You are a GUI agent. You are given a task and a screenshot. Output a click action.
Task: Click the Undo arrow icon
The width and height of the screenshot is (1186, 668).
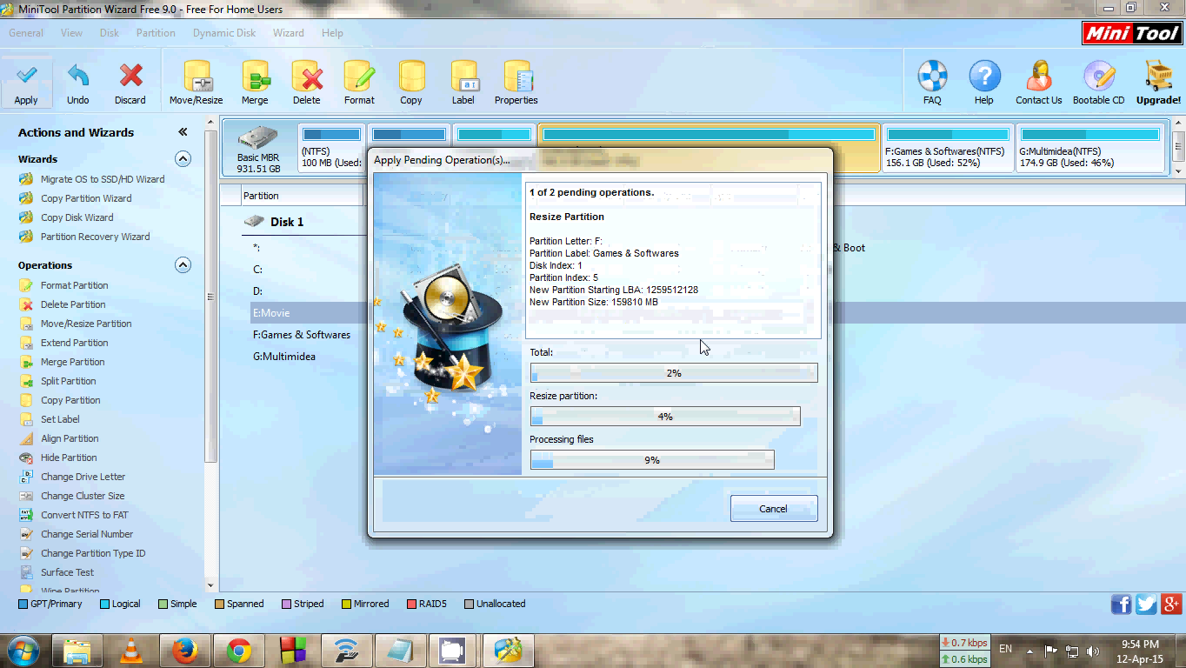78,77
